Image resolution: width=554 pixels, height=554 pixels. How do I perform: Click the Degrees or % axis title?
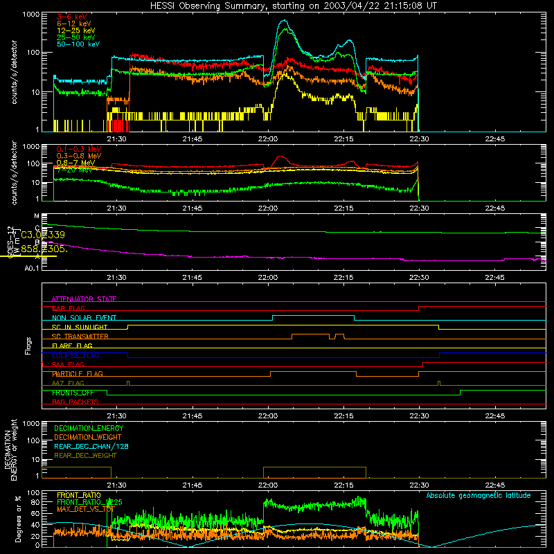(18, 519)
